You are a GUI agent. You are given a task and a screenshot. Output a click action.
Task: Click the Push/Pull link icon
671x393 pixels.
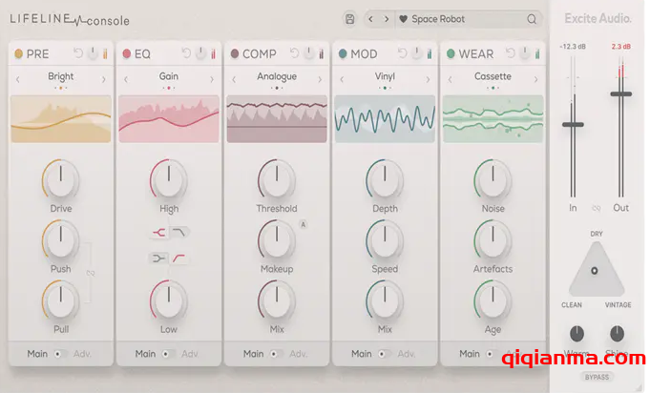click(x=93, y=275)
